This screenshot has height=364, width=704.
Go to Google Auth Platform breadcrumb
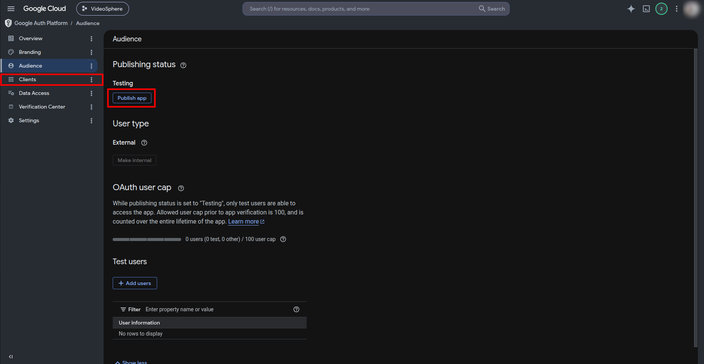(x=41, y=23)
